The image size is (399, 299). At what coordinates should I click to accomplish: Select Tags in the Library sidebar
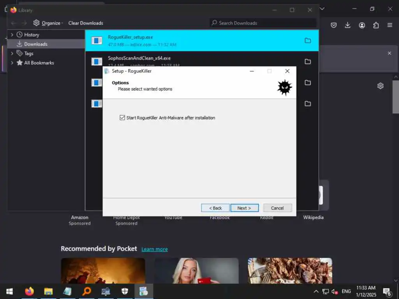28,53
